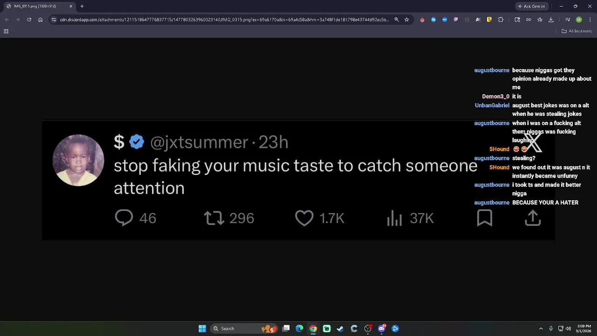The image size is (597, 336).
Task: Click the site information icon in address bar
Action: tap(54, 20)
